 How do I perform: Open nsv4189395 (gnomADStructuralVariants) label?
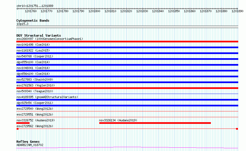click(x=47, y=97)
